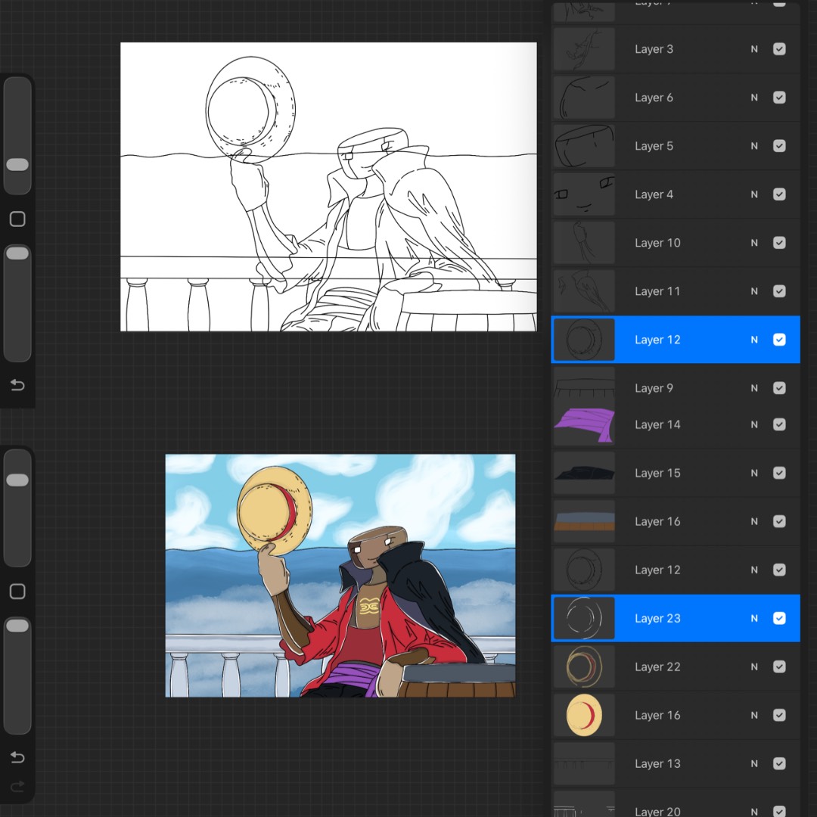Tap square modify button beside line-art canvas
This screenshot has width=817, height=817.
[17, 219]
